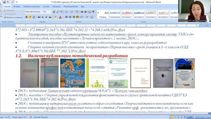The width and height of the screenshot is (211, 119).
Task: Center the text
Action: 70,17
